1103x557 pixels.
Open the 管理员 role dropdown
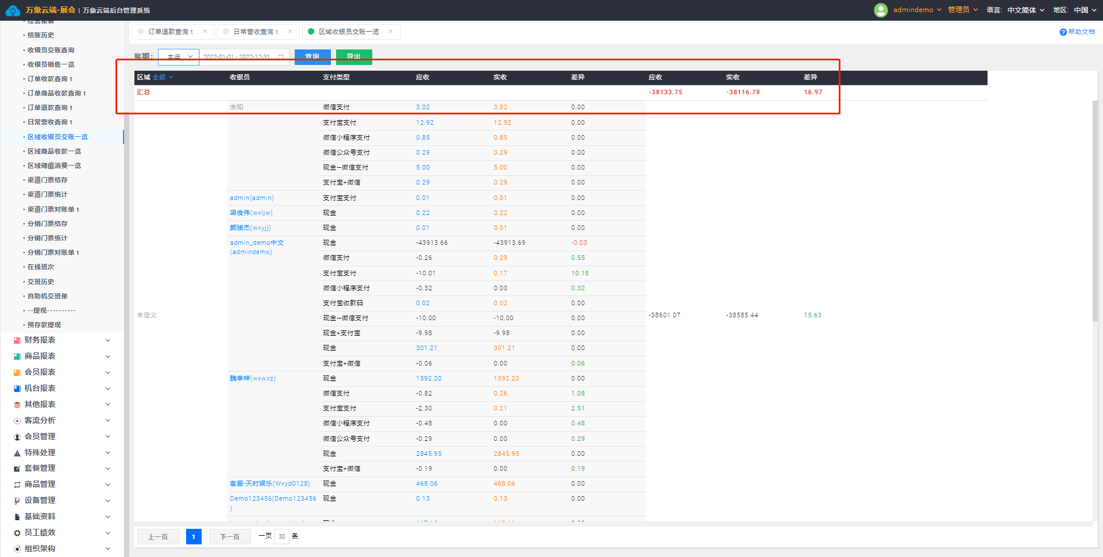coord(963,10)
